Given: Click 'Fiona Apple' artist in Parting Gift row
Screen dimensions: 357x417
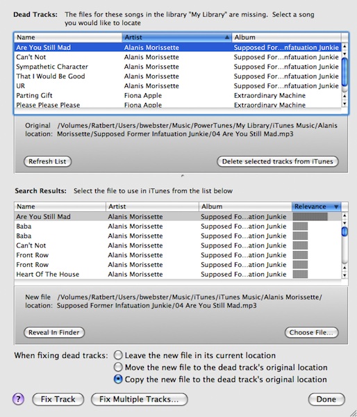Looking at the screenshot, I should [x=143, y=95].
